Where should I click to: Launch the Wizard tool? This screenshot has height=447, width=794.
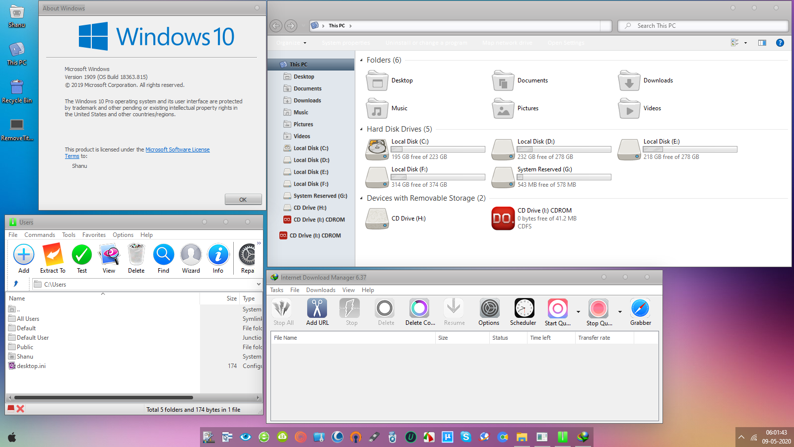click(x=191, y=255)
